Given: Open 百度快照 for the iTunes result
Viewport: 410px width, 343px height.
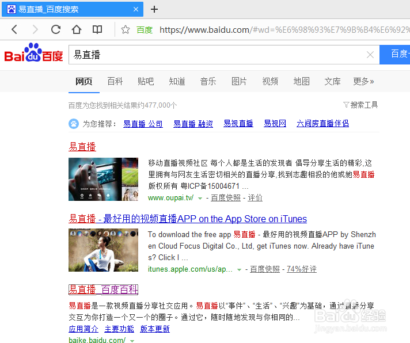Looking at the screenshot, I should coord(265,269).
